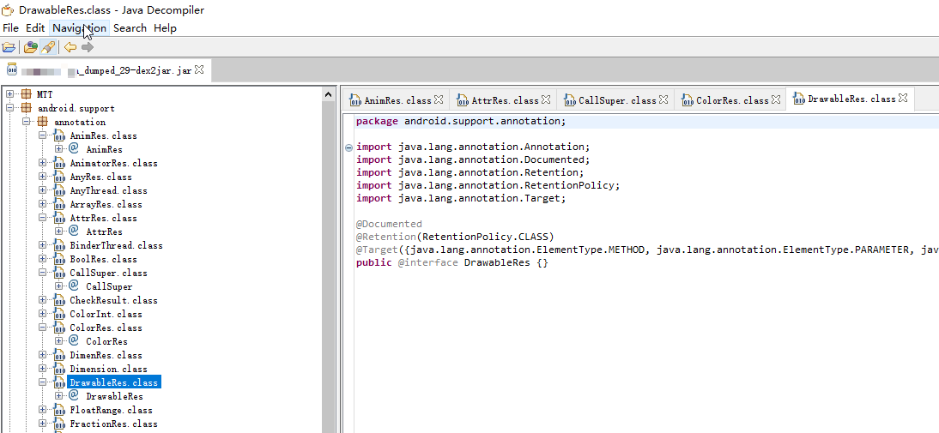This screenshot has width=939, height=433.
Task: Click the ColorInt.class file icon
Action: 59,315
